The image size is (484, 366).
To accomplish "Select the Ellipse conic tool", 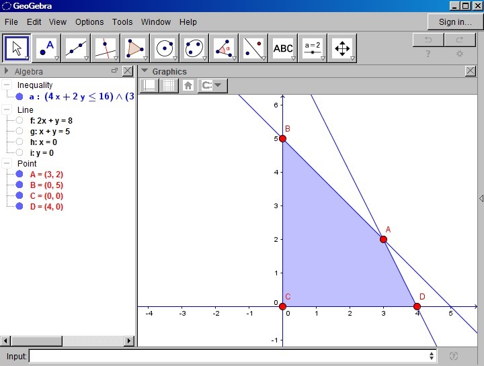I will pos(194,48).
